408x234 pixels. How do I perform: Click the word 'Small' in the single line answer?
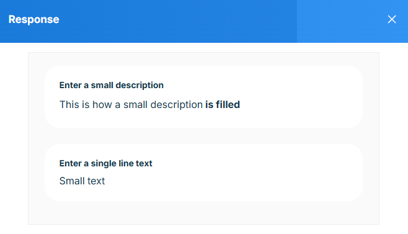tap(71, 181)
